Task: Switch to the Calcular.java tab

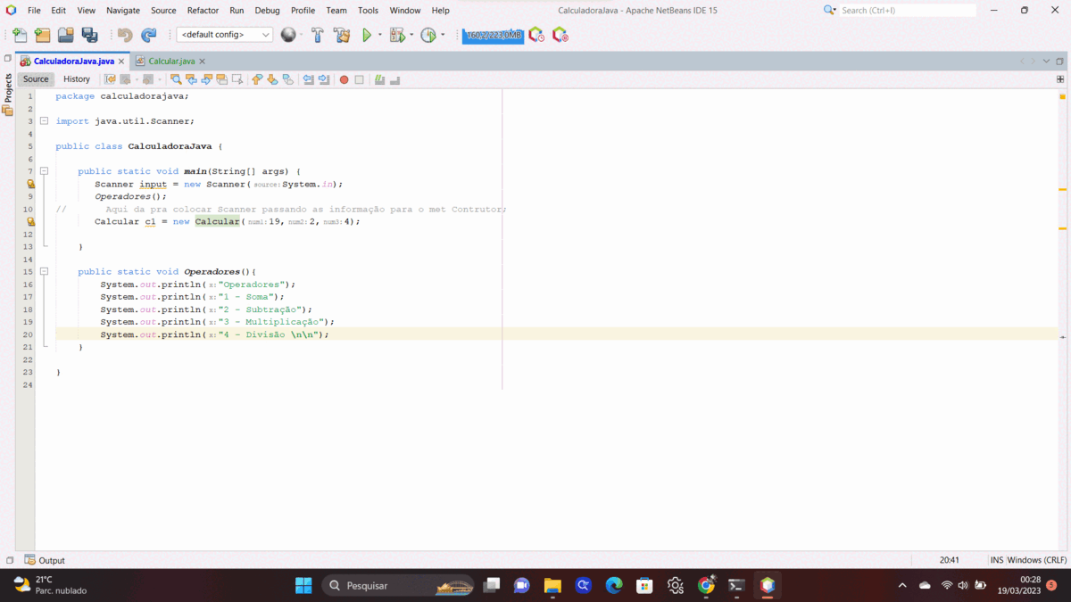Action: pos(172,62)
